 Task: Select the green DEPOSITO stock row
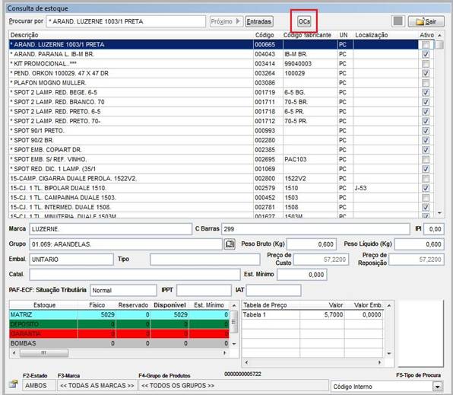(x=119, y=324)
